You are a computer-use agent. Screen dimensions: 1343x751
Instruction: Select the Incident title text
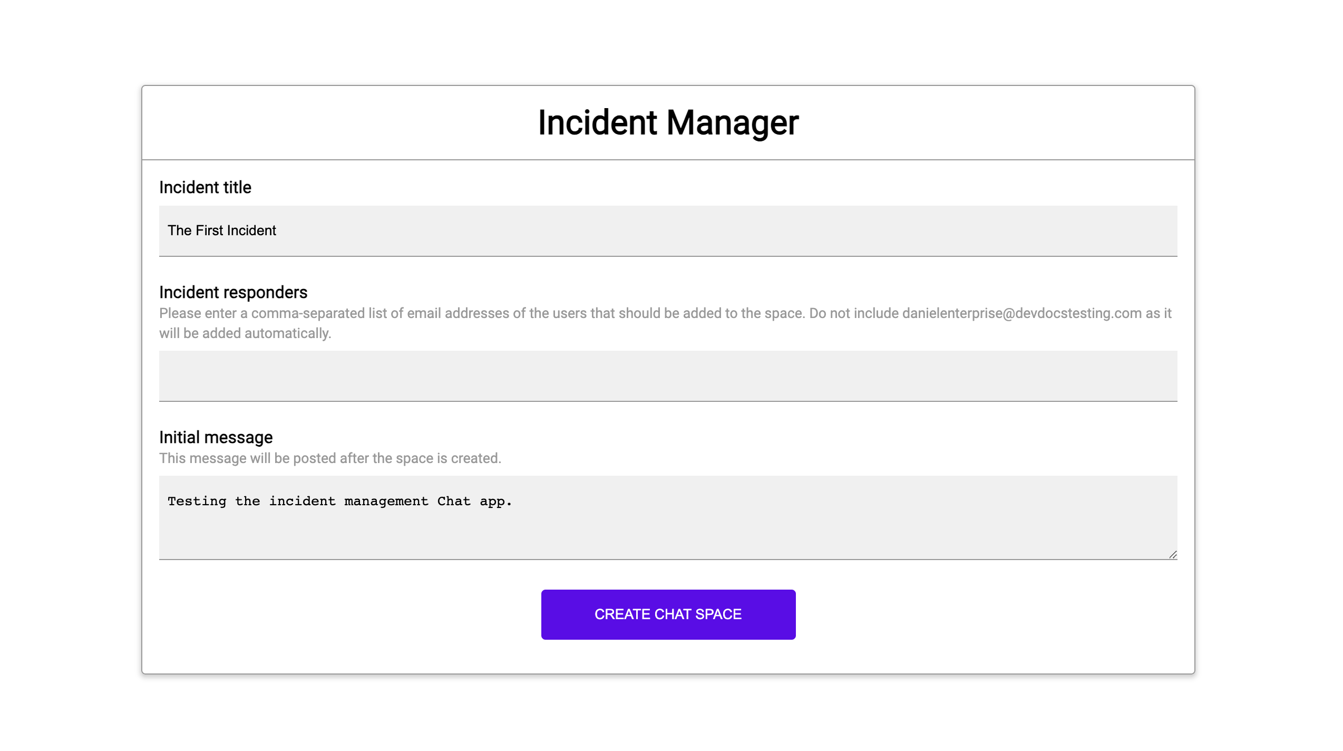(205, 187)
